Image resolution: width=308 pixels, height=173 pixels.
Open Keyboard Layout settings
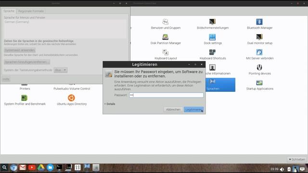(x=166, y=54)
